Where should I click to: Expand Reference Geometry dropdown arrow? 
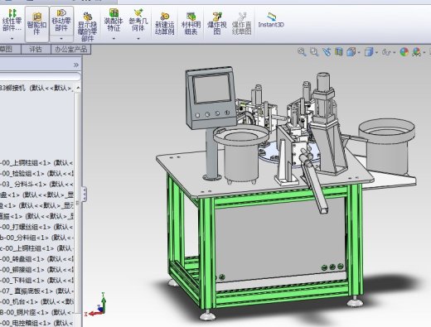138,39
